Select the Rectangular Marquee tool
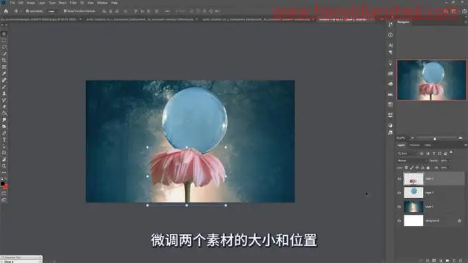 4,40
